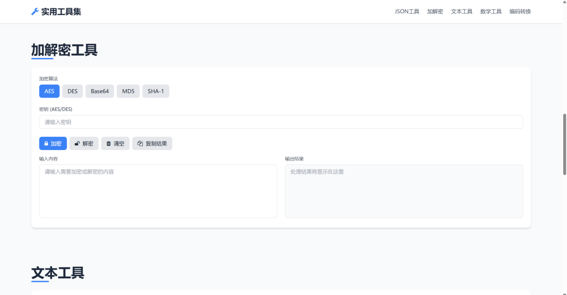Click the 加密算法 label
567x295 pixels.
pyautogui.click(x=49, y=79)
